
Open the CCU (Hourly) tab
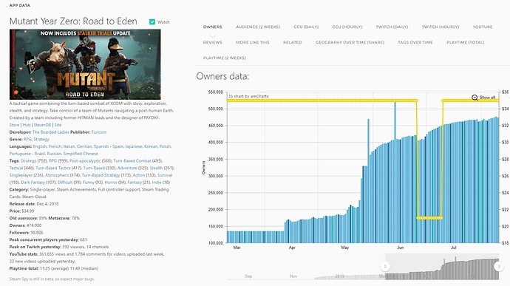click(x=347, y=27)
